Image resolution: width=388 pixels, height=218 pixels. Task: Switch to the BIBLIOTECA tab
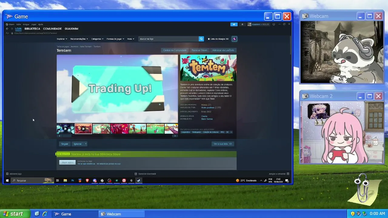click(x=32, y=29)
